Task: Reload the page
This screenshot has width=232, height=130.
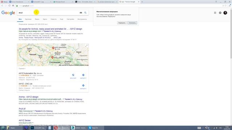Action: pos(9,6)
